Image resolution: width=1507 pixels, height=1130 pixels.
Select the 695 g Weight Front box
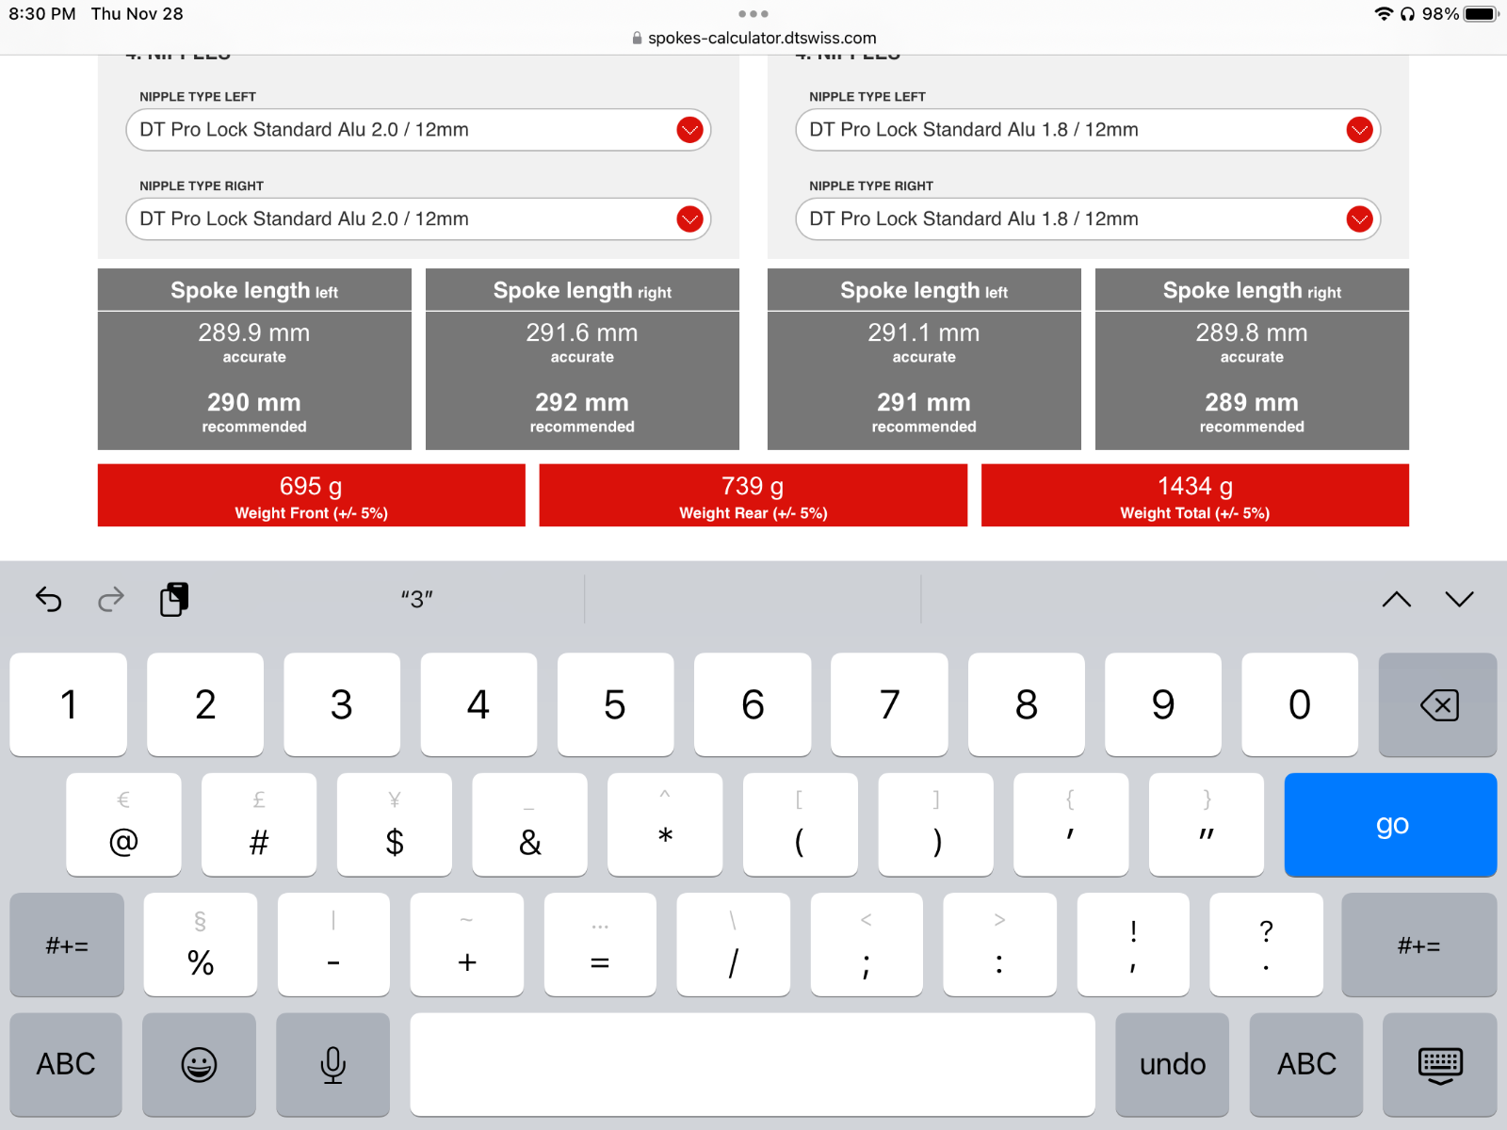312,495
